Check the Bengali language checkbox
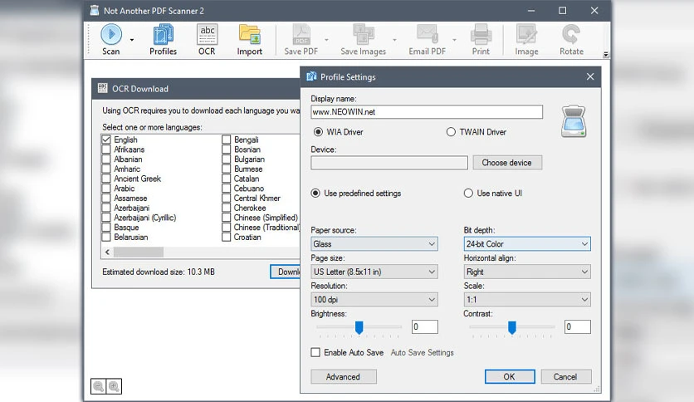694x402 pixels. pyautogui.click(x=226, y=140)
